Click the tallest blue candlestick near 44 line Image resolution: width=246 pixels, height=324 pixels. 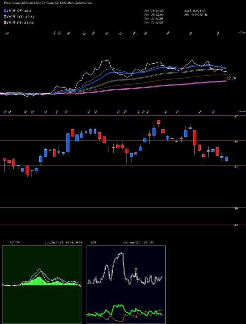click(68, 142)
